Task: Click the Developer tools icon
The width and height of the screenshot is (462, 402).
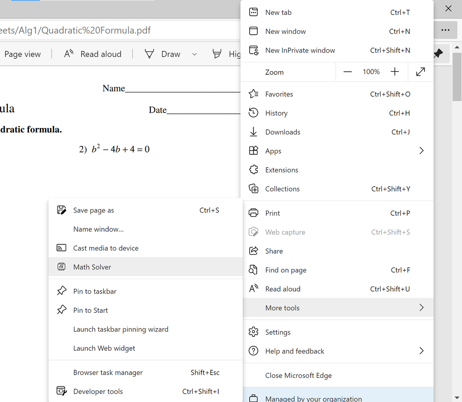Action: pos(62,391)
